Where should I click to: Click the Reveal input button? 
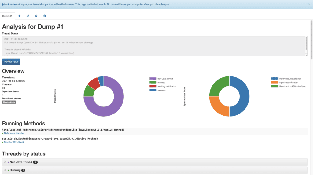(x=11, y=62)
